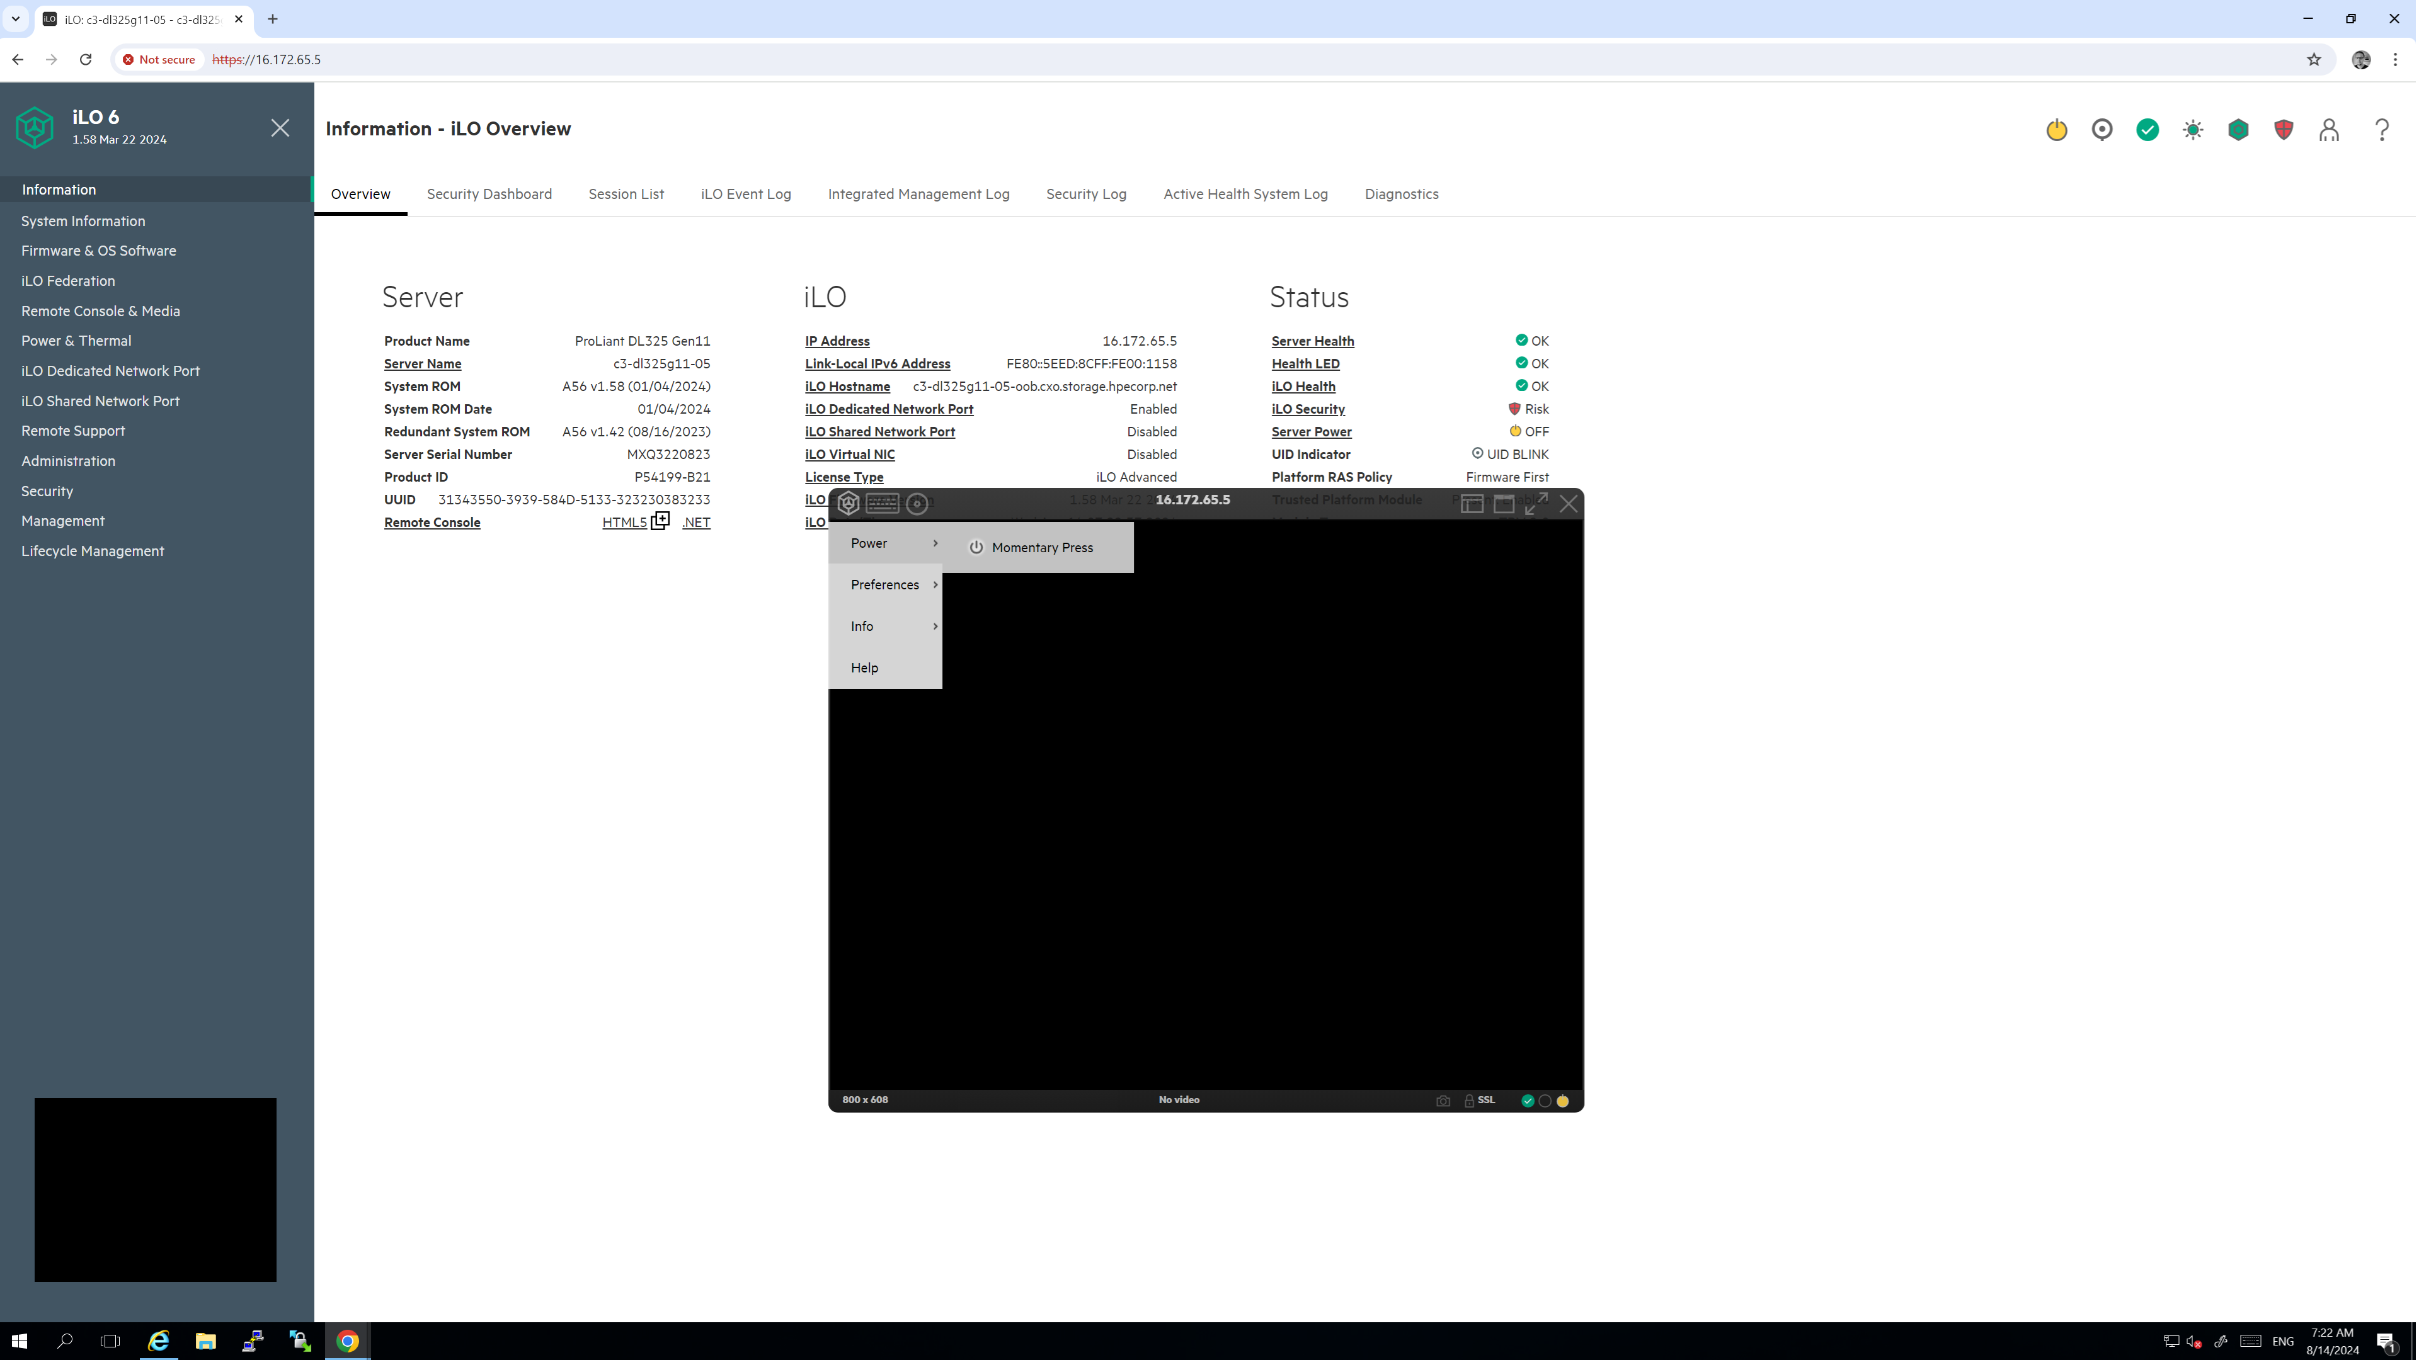Click the sun-shaped icon in the header
2419x1360 pixels.
tap(2193, 130)
